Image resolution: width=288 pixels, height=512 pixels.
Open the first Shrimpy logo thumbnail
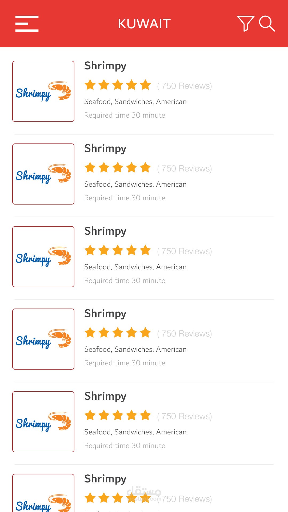[x=43, y=91]
